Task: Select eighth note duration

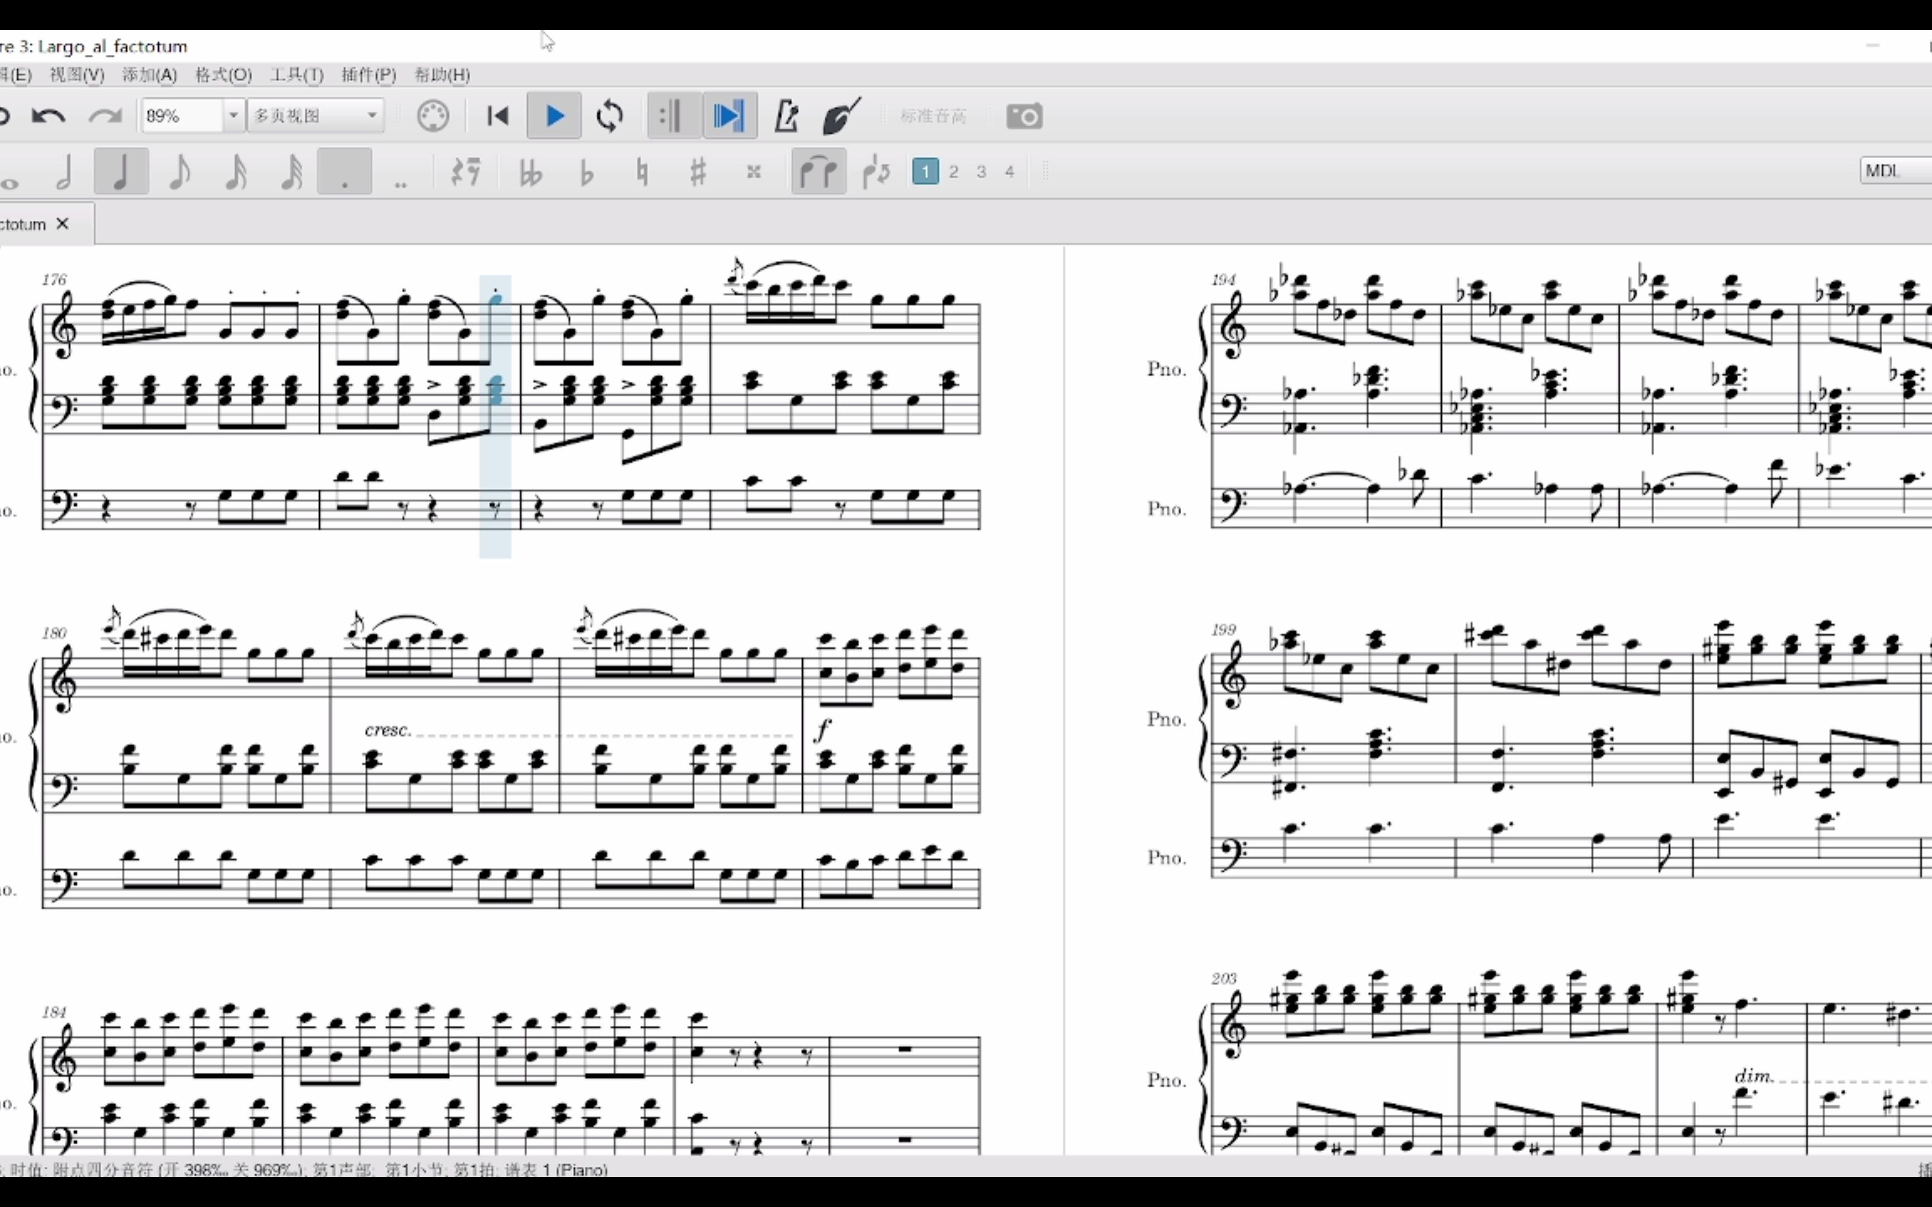Action: point(179,172)
